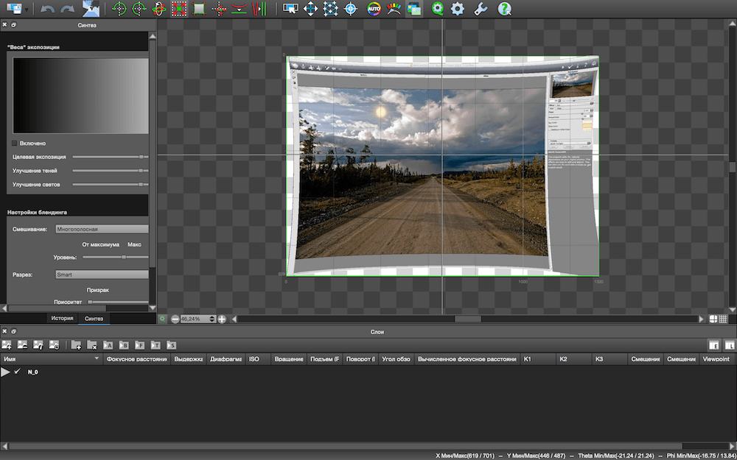Open the help question-mark icon
This screenshot has height=460, width=737.
[504, 8]
